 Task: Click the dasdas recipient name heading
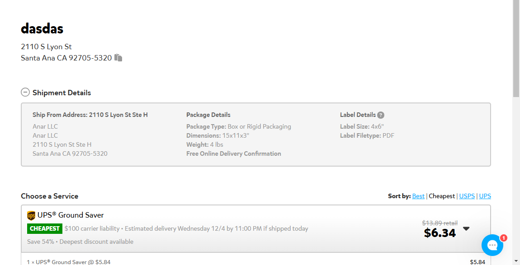[42, 29]
